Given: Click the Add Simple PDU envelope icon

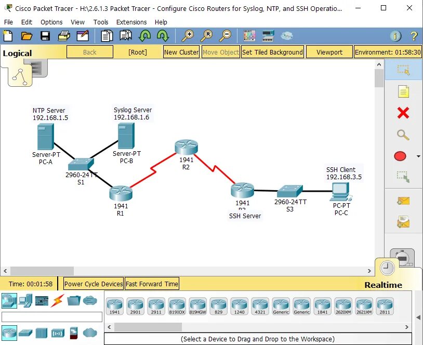Looking at the screenshot, I should point(403,201).
